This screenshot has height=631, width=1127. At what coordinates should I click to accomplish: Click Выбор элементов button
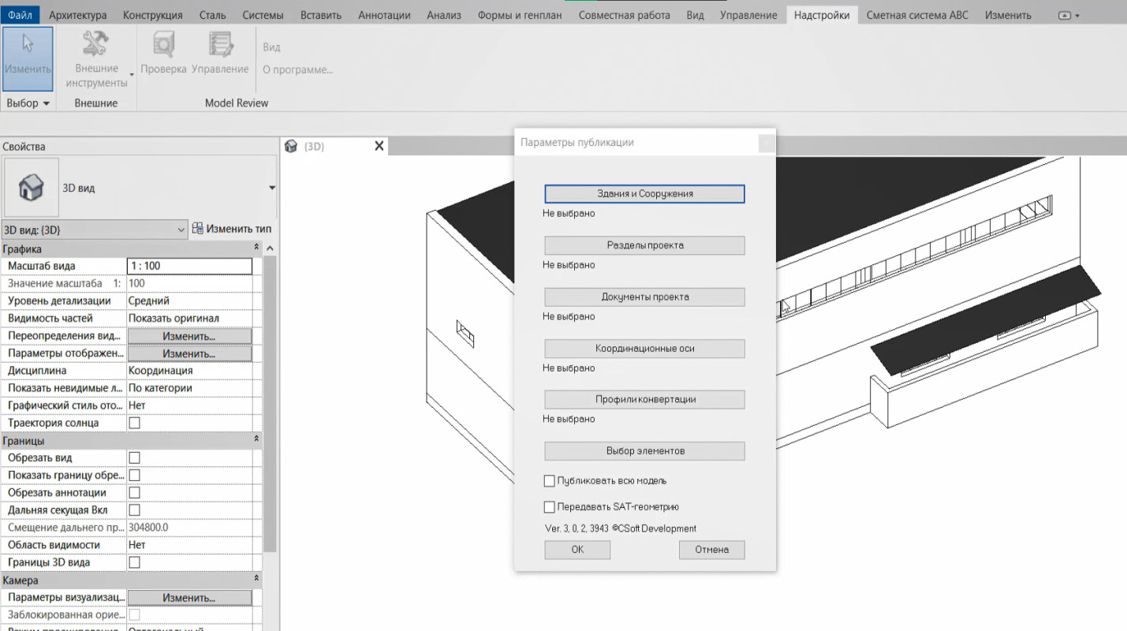point(644,451)
